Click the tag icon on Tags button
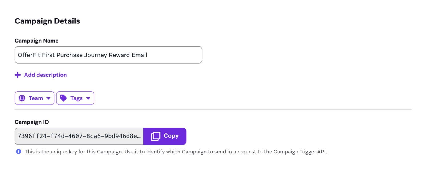 coord(63,98)
